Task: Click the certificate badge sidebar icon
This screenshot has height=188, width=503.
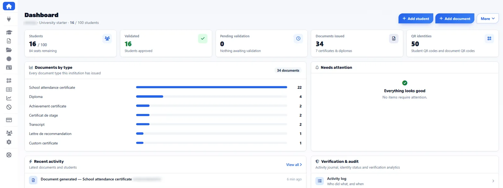Action: coord(9,59)
